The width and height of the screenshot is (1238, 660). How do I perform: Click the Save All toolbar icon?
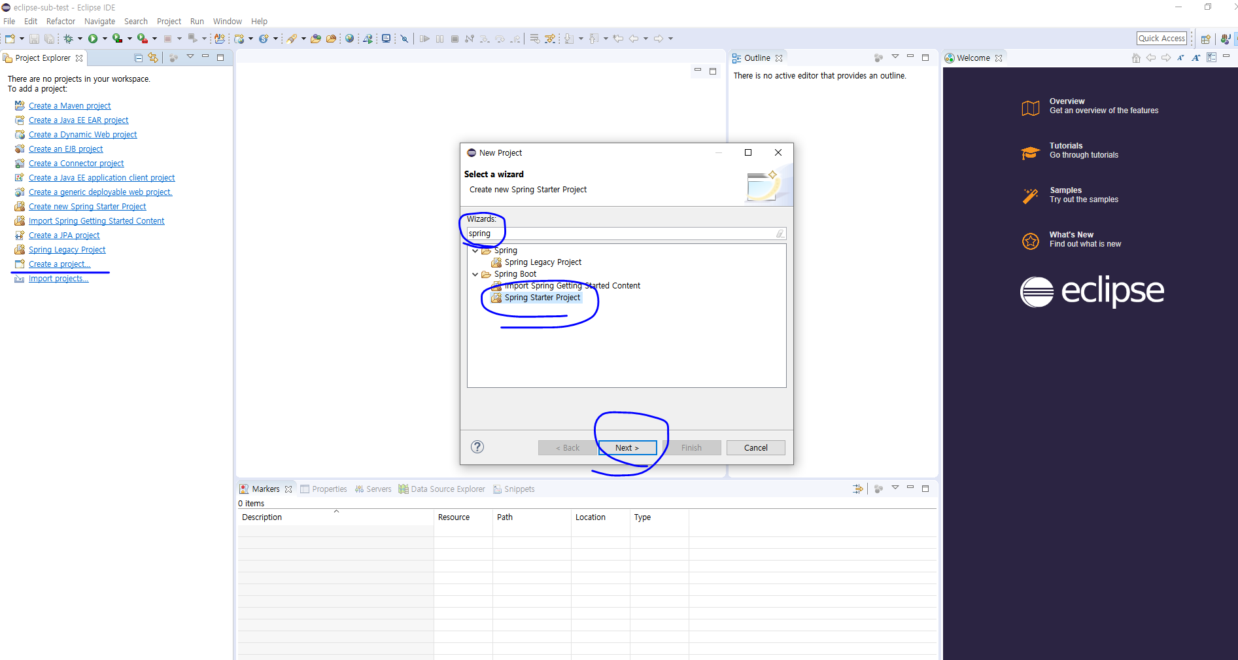point(49,39)
